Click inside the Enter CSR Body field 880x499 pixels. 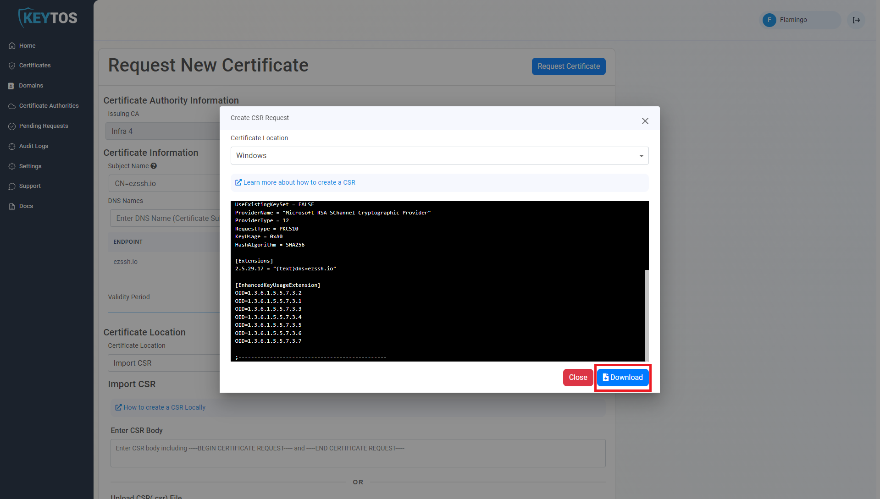pyautogui.click(x=357, y=453)
